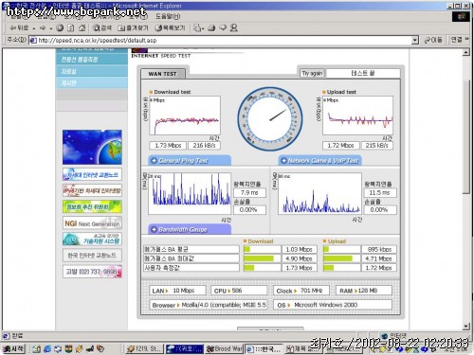Open the Search (검색) toolbar button
Viewport: 474px width, 355px height.
pyautogui.click(x=101, y=28)
